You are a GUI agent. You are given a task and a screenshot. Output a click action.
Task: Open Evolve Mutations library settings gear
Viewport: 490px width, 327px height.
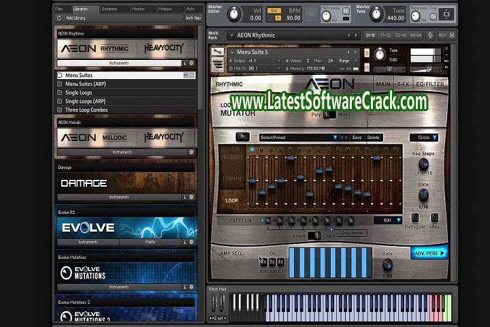(x=191, y=287)
